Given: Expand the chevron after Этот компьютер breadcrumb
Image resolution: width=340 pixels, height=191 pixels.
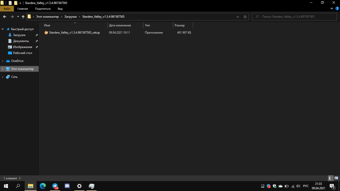Looking at the screenshot, I should [x=62, y=17].
